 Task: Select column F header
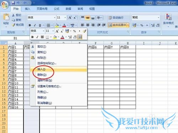click(x=96, y=43)
